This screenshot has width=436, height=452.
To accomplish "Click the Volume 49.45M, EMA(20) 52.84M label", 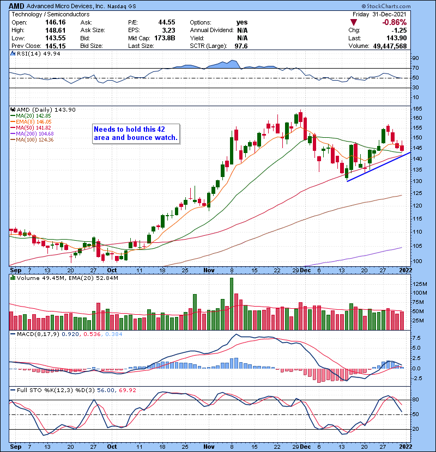I will click(x=67, y=278).
